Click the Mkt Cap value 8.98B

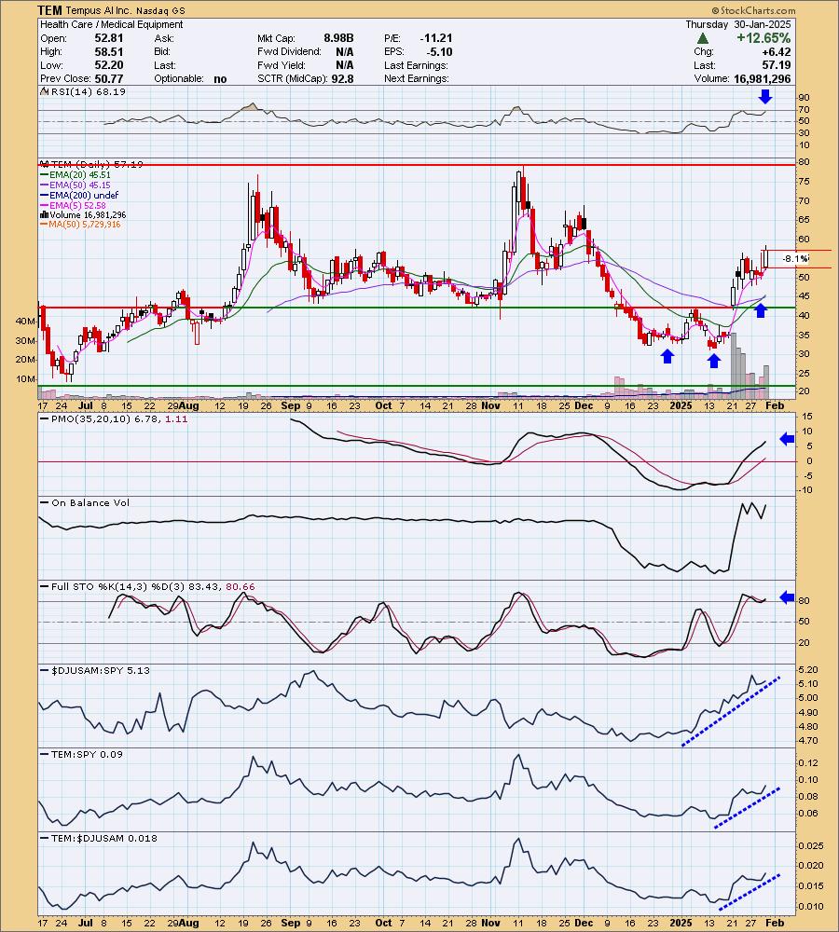pos(338,38)
